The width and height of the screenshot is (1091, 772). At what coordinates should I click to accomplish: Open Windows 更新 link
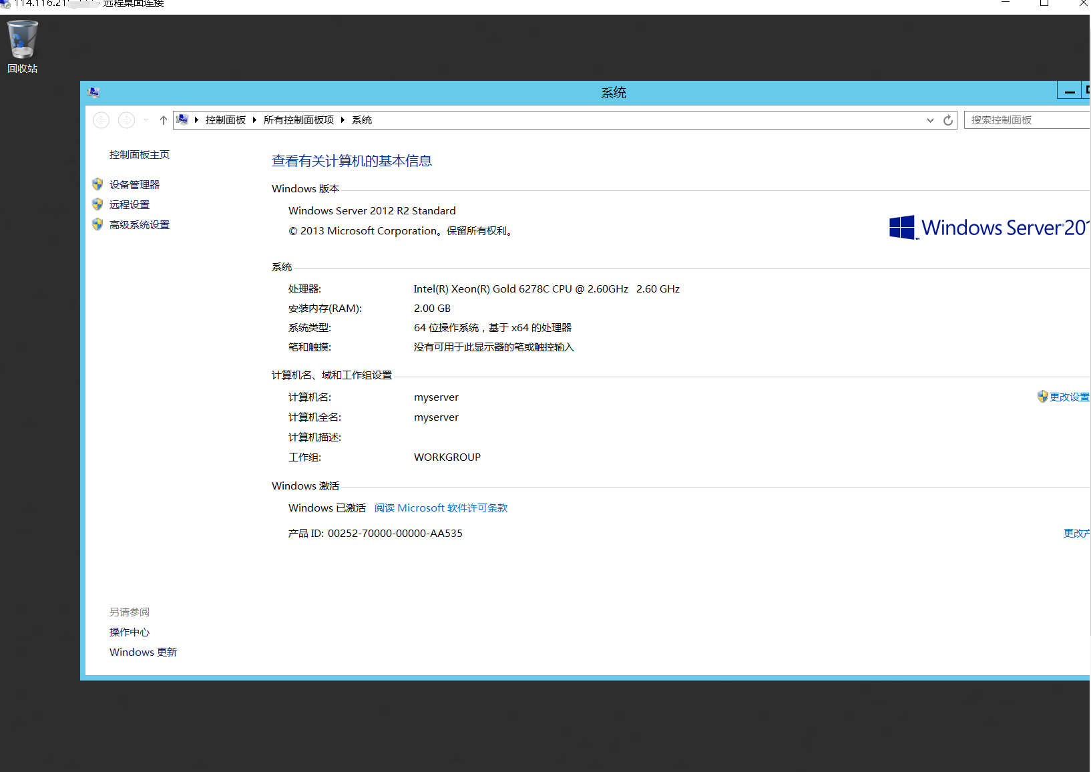coord(144,652)
